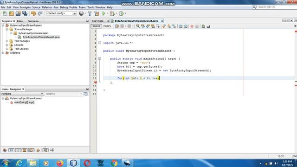Viewport: 297px width, 167px height.
Task: Click the New Project toolbar icon
Action: pyautogui.click(x=12, y=13)
